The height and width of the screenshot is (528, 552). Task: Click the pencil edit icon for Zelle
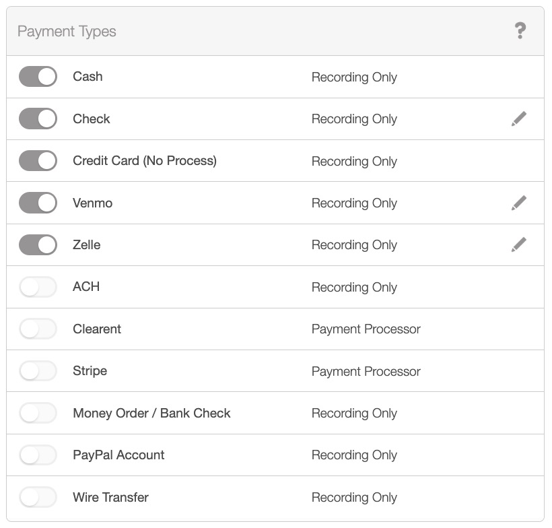click(x=518, y=245)
